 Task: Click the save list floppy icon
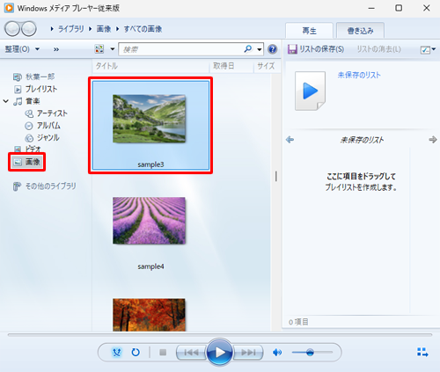(x=292, y=49)
